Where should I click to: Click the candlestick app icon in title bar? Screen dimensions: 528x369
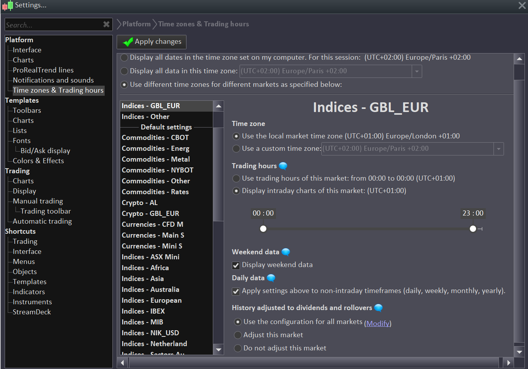(x=7, y=6)
